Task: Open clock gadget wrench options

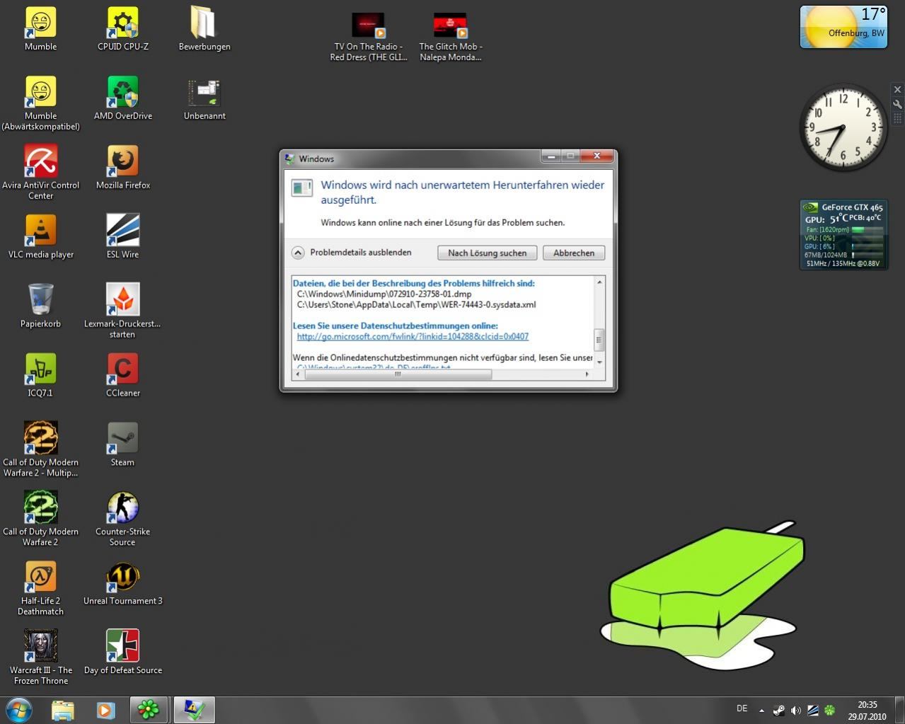Action: tap(897, 104)
